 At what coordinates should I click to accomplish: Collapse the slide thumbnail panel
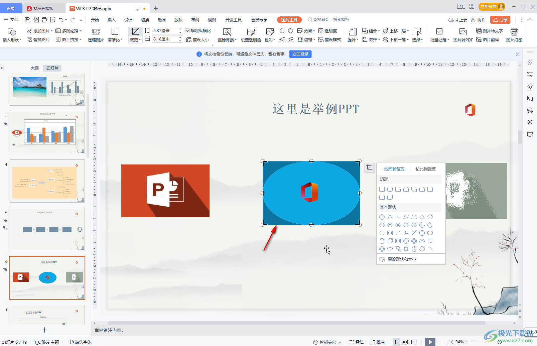point(3,68)
